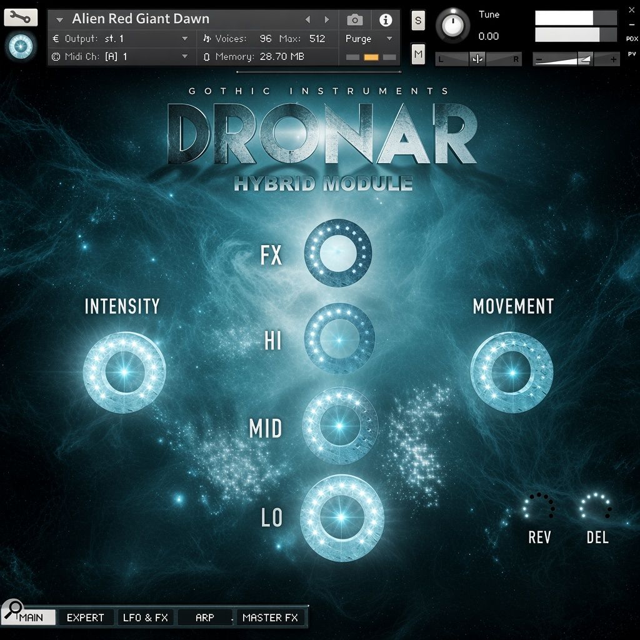Take a snapshot with the camera icon
640x640 pixels.
click(x=355, y=19)
